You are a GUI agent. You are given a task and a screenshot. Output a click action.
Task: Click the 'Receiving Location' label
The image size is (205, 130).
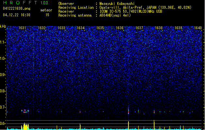coord(76,7)
